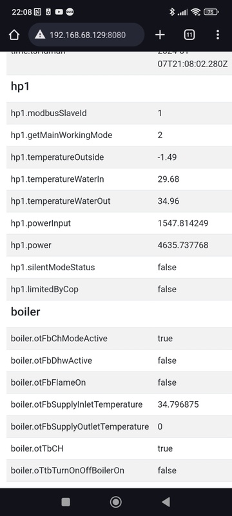Select the boiler.otFbSupplyInletTemperature row

coord(119,404)
